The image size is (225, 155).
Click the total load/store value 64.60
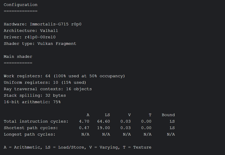pyautogui.click(x=103, y=121)
